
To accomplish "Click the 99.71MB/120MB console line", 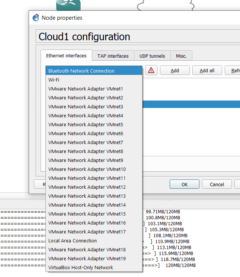I will 163,211.
